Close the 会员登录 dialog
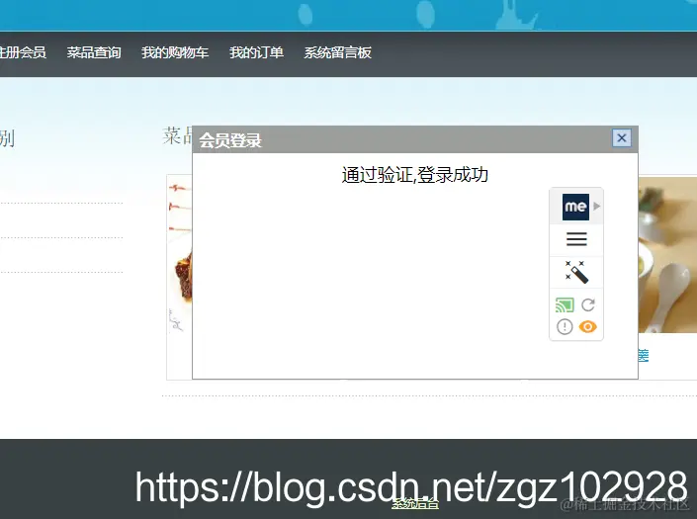This screenshot has height=519, width=697. (622, 138)
